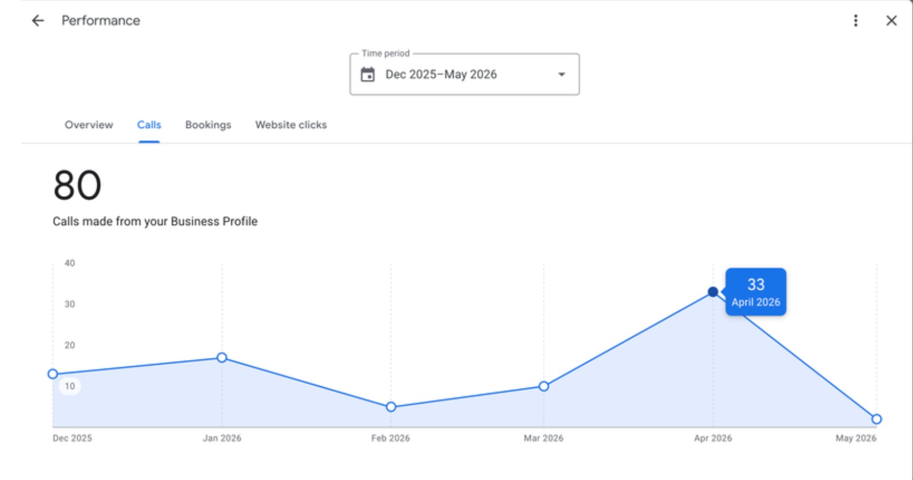Click the Jan 2026 axis label
The image size is (913, 480).
222,438
